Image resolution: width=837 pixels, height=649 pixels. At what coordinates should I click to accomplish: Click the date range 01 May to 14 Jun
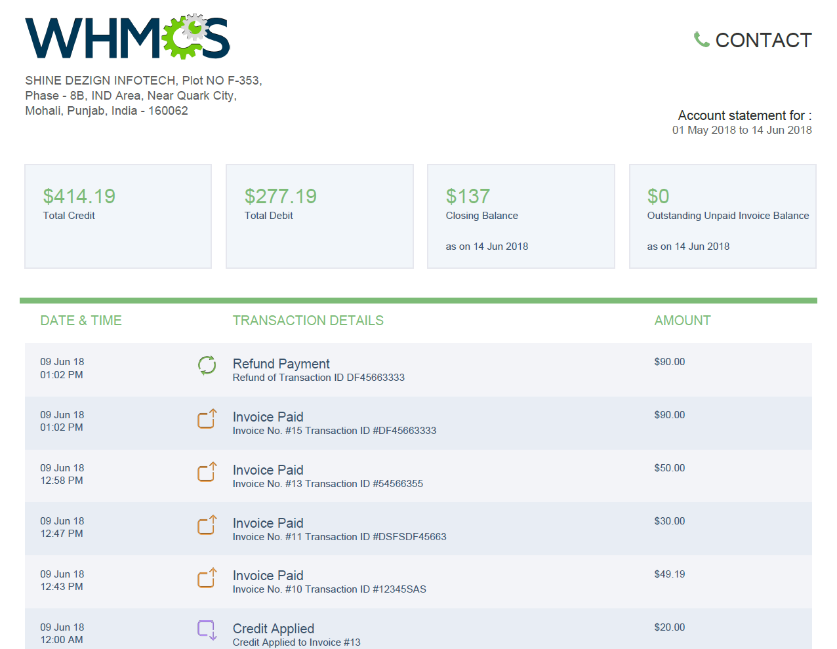(741, 130)
